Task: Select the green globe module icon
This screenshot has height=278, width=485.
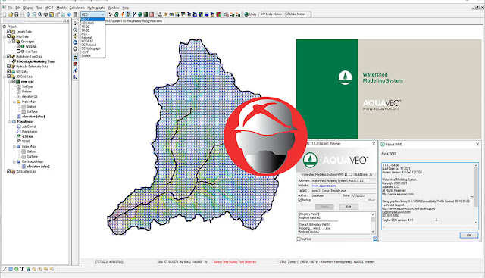Action: point(139,14)
